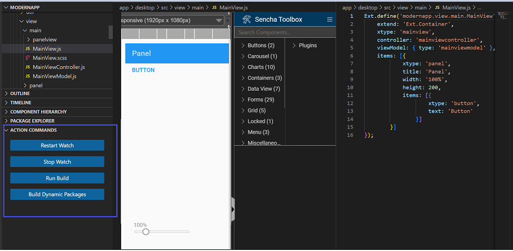Click the 100% zoom slider handle
The image size is (513, 251).
tap(146, 232)
